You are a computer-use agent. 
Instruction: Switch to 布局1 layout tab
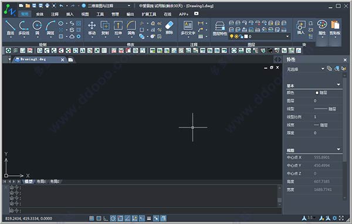41,181
